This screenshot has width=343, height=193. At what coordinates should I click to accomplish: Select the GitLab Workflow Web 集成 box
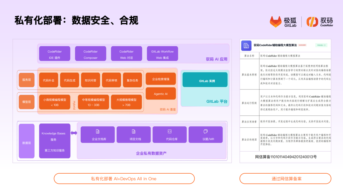162,54
